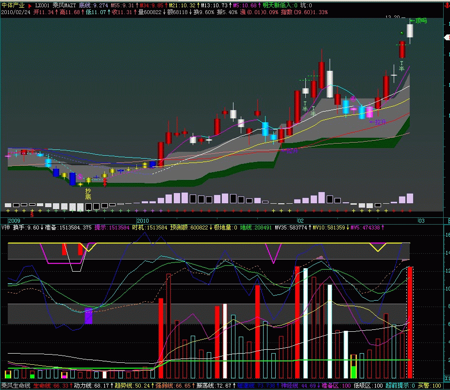450x390 pixels.
Task: Click the green dot above the latest candles
Action: click(402, 32)
